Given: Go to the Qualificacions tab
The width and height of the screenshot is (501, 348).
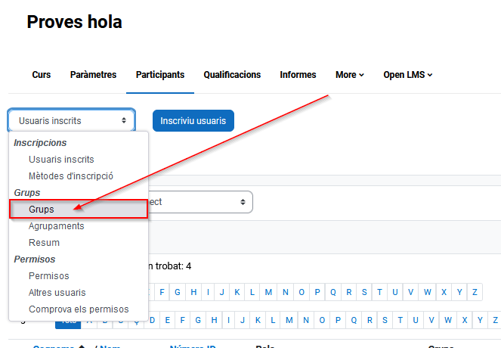Looking at the screenshot, I should pos(232,75).
